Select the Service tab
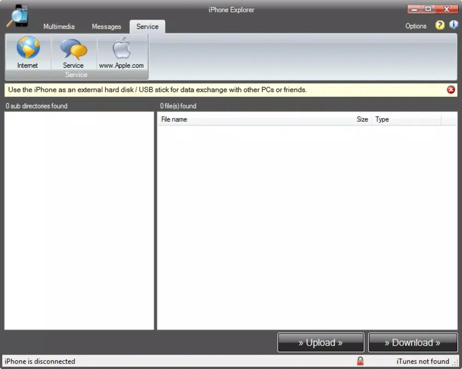This screenshot has width=462, height=369. coord(147,27)
